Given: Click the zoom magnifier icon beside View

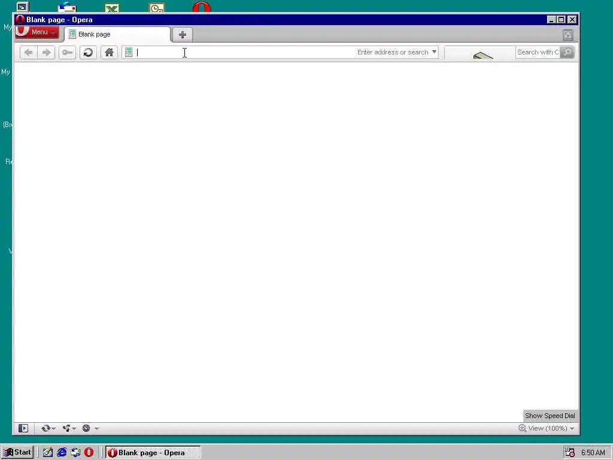Looking at the screenshot, I should coord(522,428).
